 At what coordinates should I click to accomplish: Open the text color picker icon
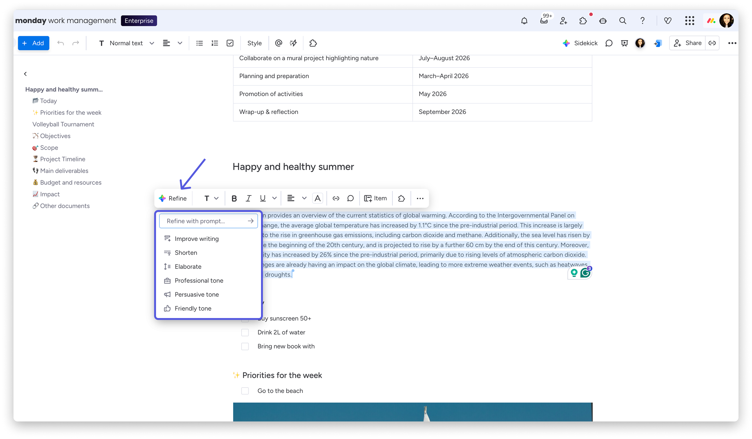[317, 198]
